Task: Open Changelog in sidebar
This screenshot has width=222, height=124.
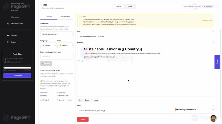Action: [15, 17]
